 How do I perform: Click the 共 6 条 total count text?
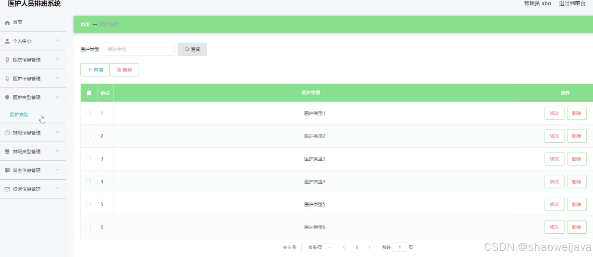click(x=289, y=247)
